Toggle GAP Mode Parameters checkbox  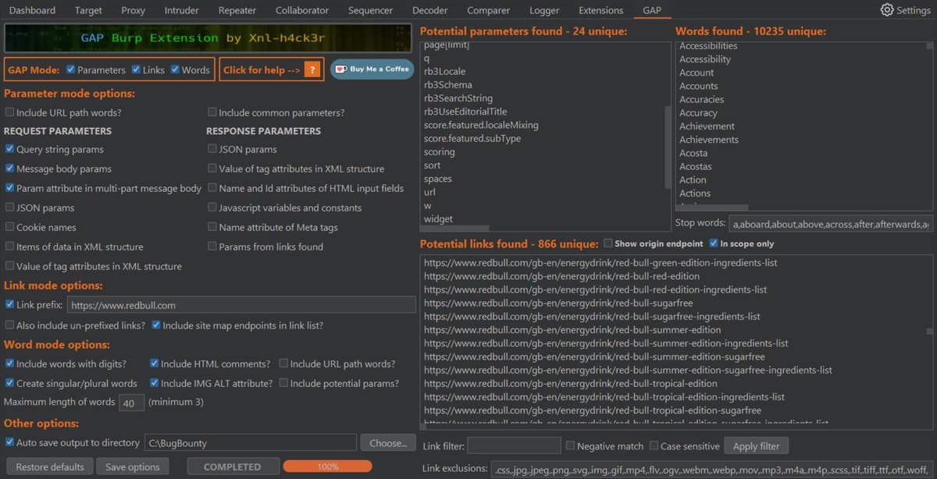[71, 69]
